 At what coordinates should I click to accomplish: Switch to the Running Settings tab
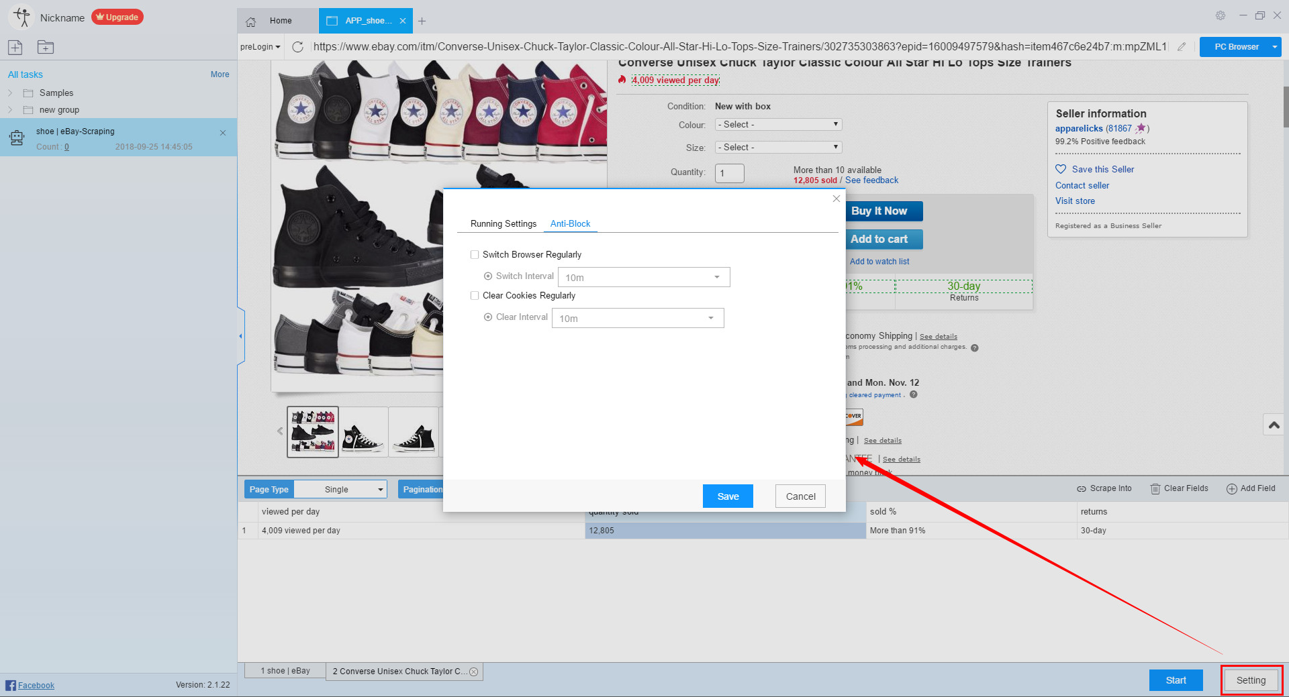pos(503,224)
